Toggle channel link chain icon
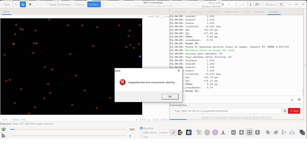This screenshot has width=307, height=145. point(173,132)
